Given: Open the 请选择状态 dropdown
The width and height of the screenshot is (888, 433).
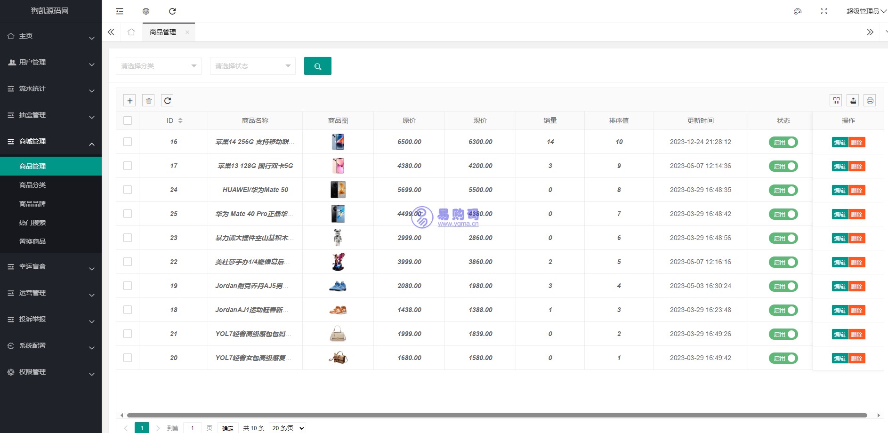Looking at the screenshot, I should pos(252,66).
